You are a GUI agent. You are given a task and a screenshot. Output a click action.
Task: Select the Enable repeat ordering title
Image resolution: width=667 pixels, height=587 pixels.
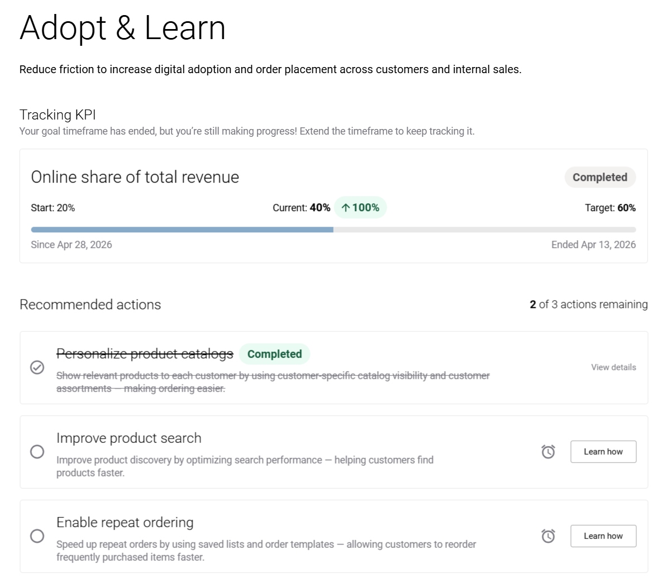(x=125, y=523)
